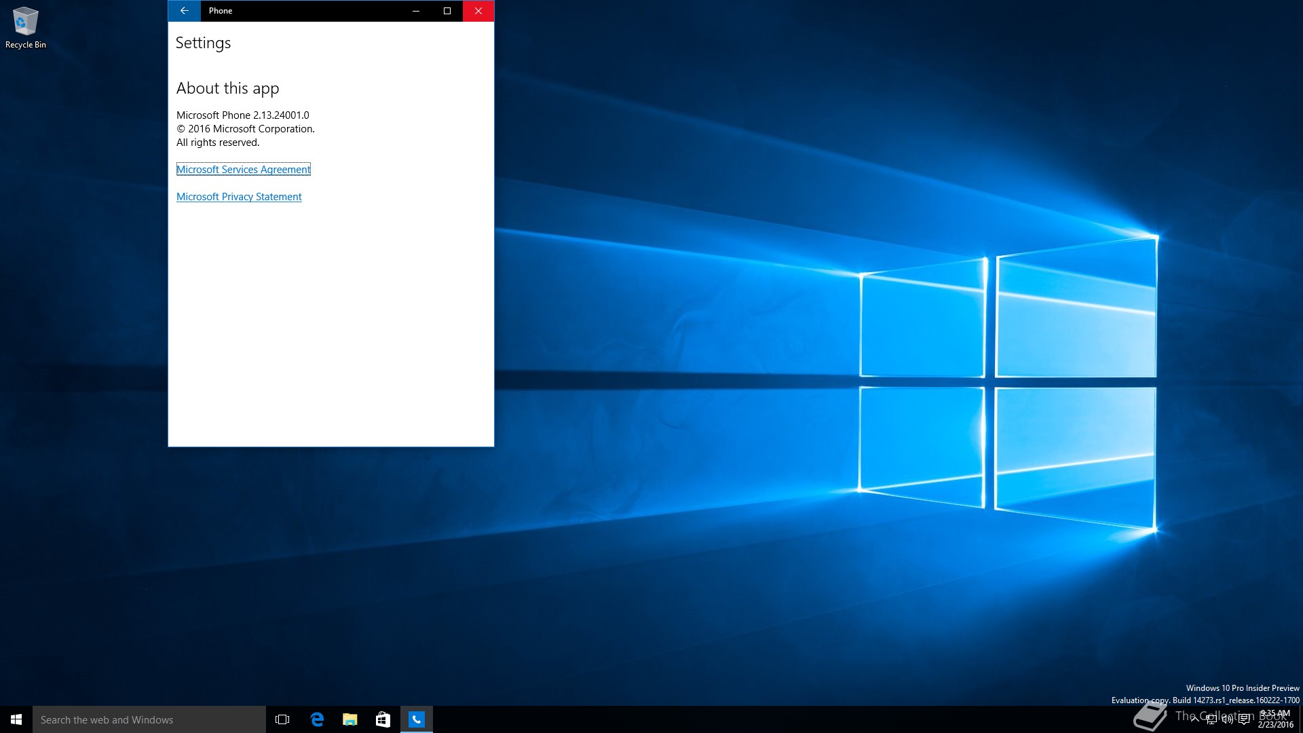Viewport: 1303px width, 733px height.
Task: Expand the hidden system tray icons chevron
Action: point(1194,719)
